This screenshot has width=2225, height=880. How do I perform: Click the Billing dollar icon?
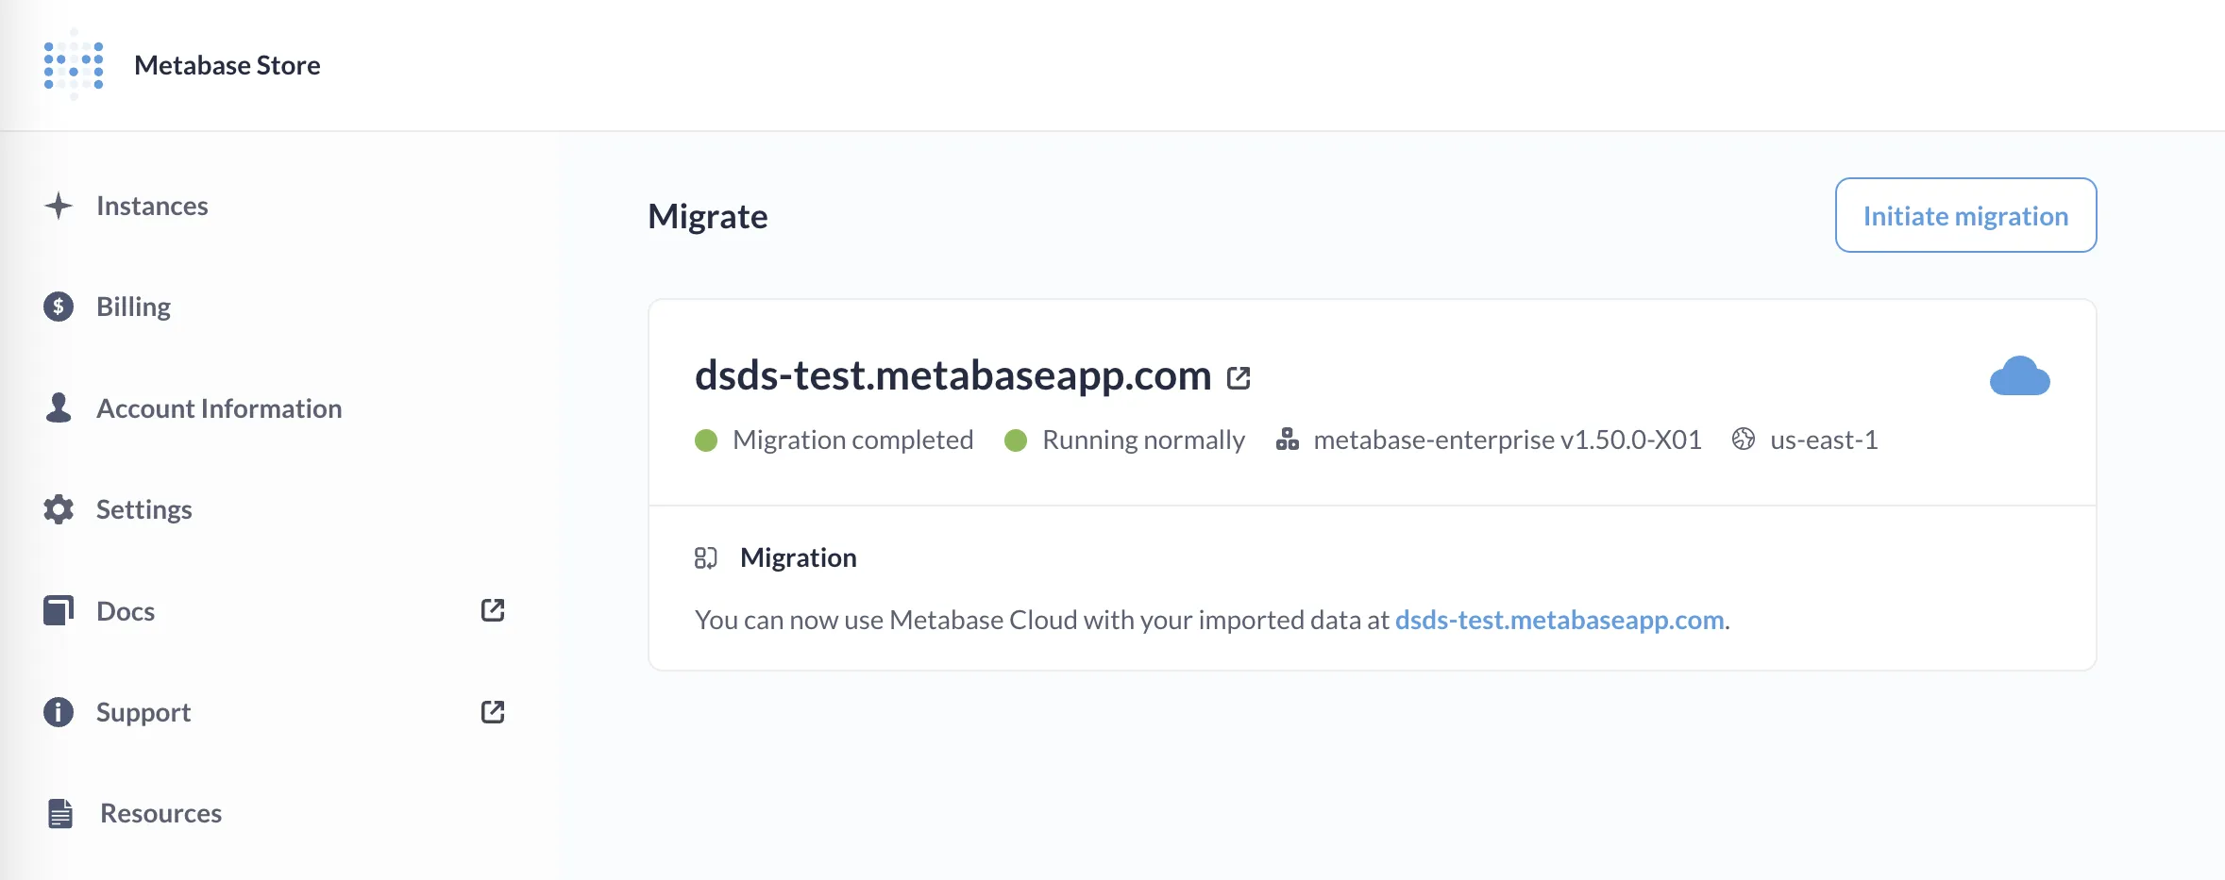point(59,306)
